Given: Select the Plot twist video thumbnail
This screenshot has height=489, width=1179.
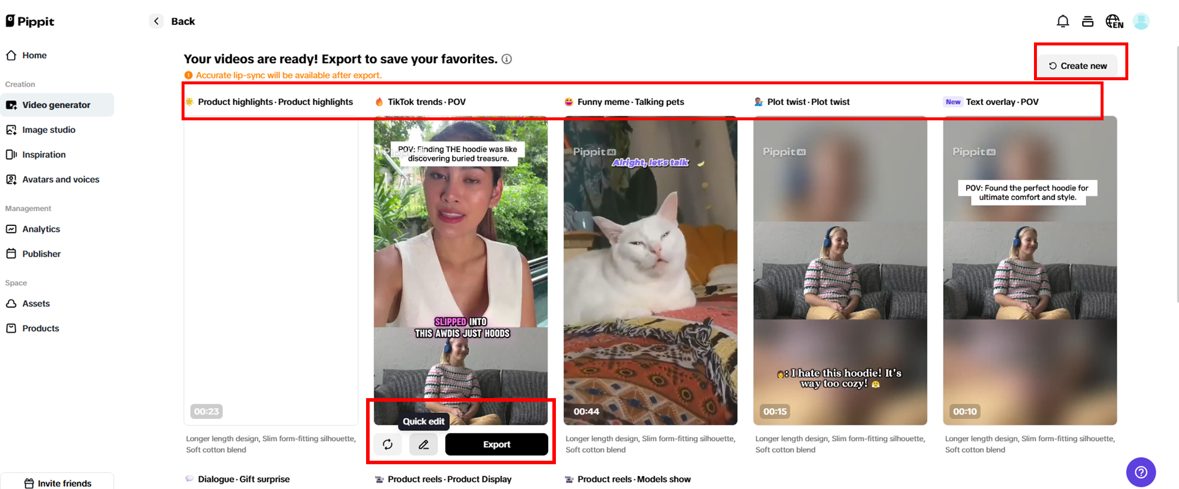Looking at the screenshot, I should pos(840,271).
